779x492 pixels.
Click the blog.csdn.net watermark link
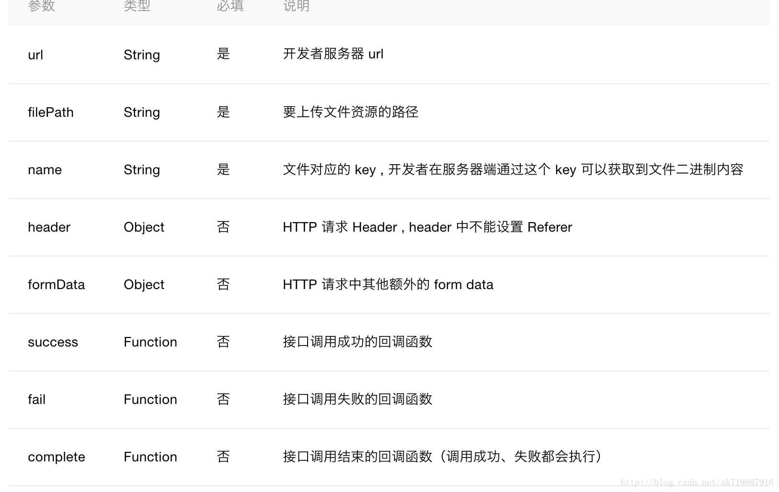tap(697, 482)
